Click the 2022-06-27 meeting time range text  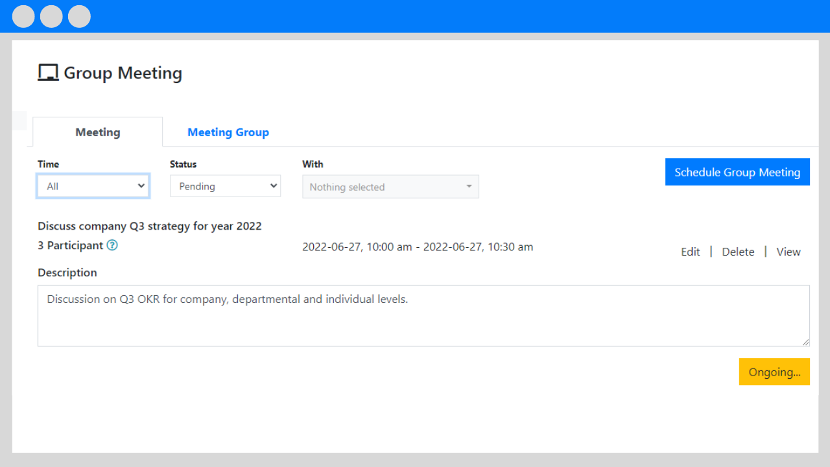(418, 246)
